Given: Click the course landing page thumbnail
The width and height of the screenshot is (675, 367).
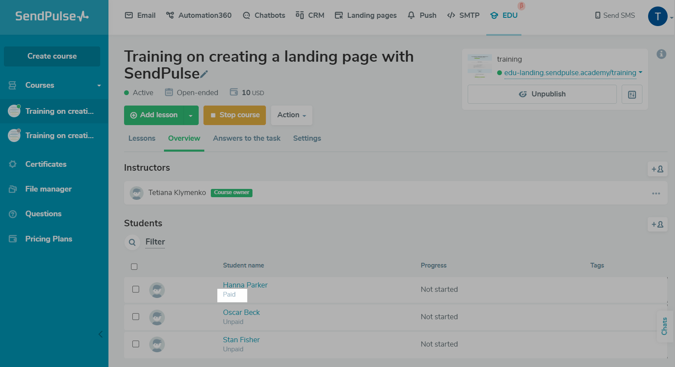Looking at the screenshot, I should 479,66.
